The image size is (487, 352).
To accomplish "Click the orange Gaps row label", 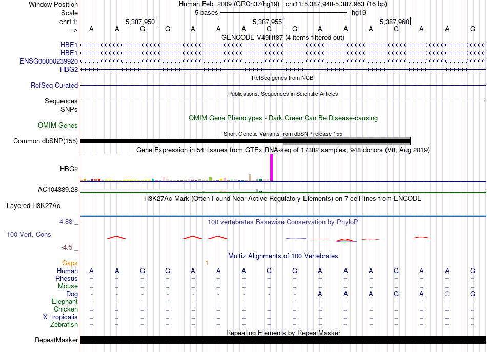I will point(70,263).
